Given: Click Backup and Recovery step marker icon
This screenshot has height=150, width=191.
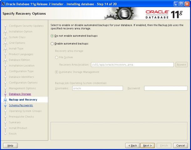Looking at the screenshot, I should pyautogui.click(x=5, y=100).
